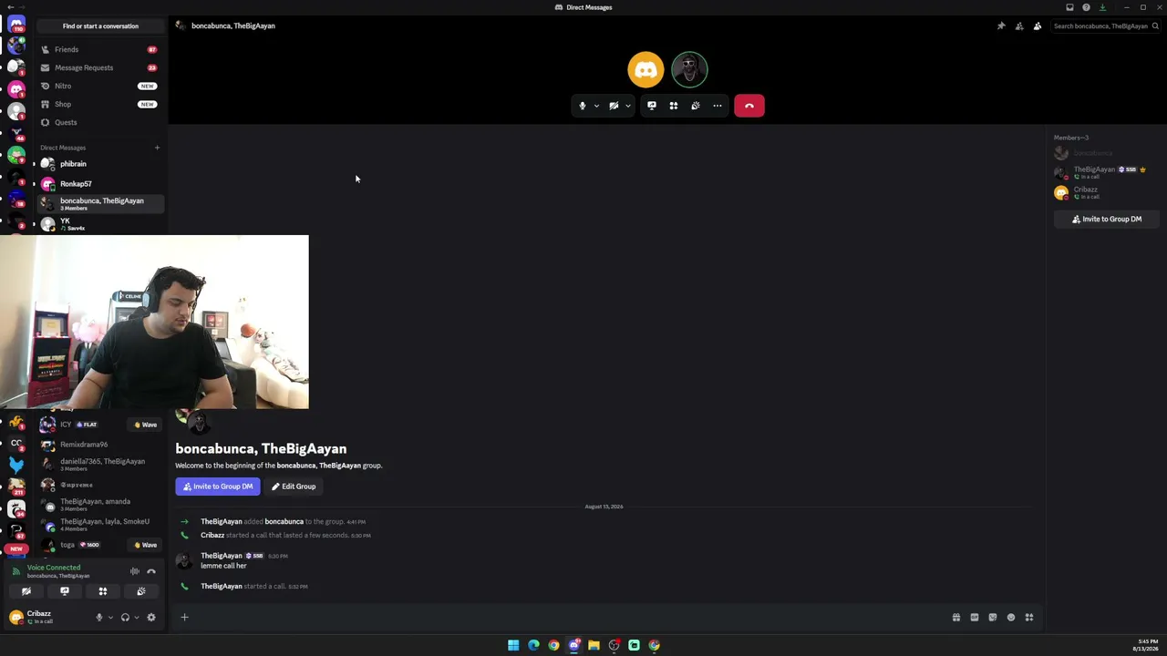Open TheBigAayan profile in members list

click(1107, 171)
